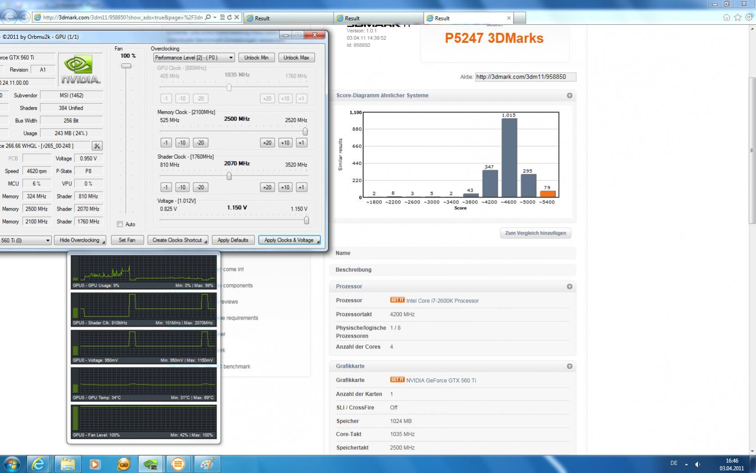Open browser Tools gear icon
This screenshot has width=756, height=473.
pyautogui.click(x=749, y=18)
